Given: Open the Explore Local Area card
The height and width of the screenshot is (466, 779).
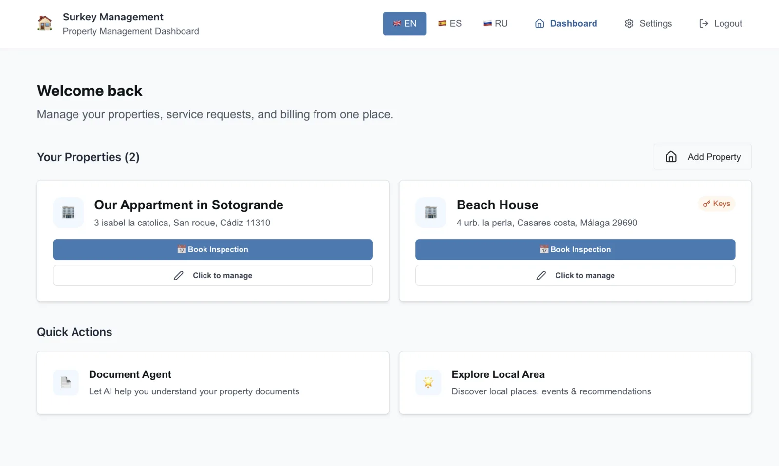Looking at the screenshot, I should pos(575,383).
